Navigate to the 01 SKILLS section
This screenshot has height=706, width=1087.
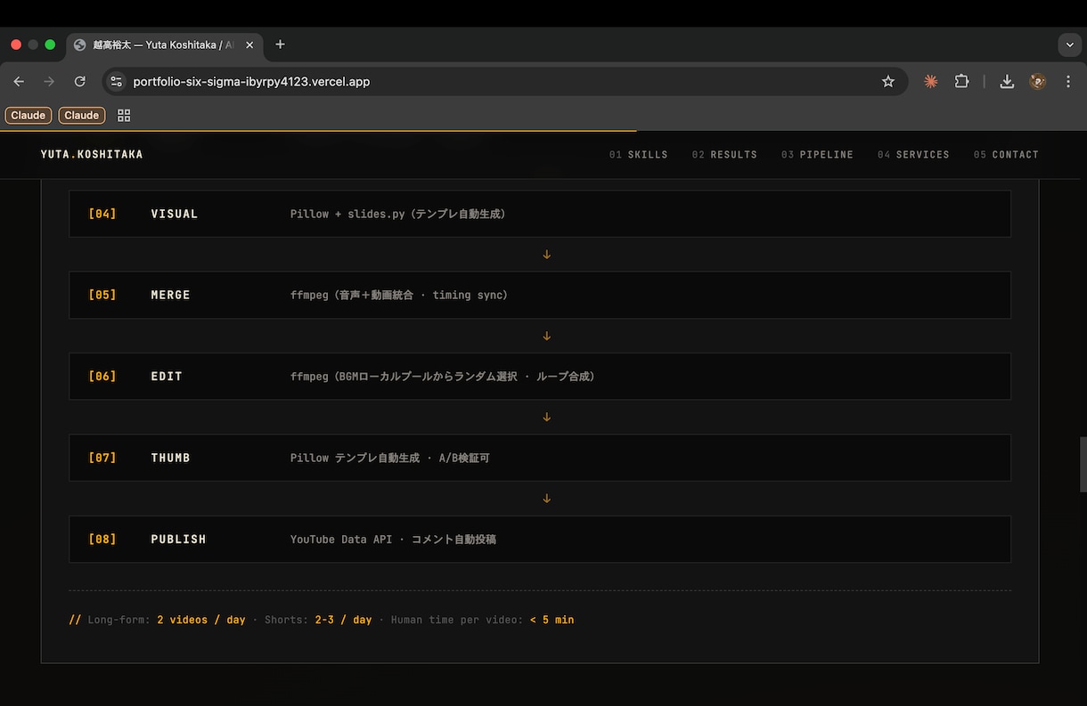(639, 155)
